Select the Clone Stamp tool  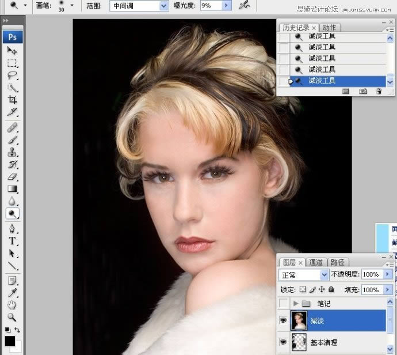(12, 153)
